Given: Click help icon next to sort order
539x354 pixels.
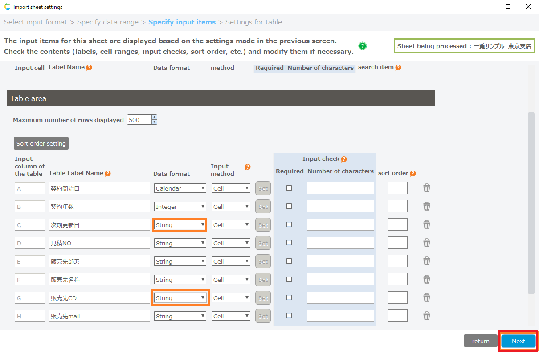Looking at the screenshot, I should click(413, 174).
